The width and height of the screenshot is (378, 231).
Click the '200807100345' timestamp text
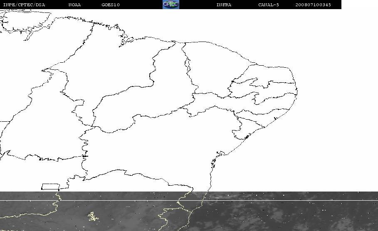tap(313, 5)
